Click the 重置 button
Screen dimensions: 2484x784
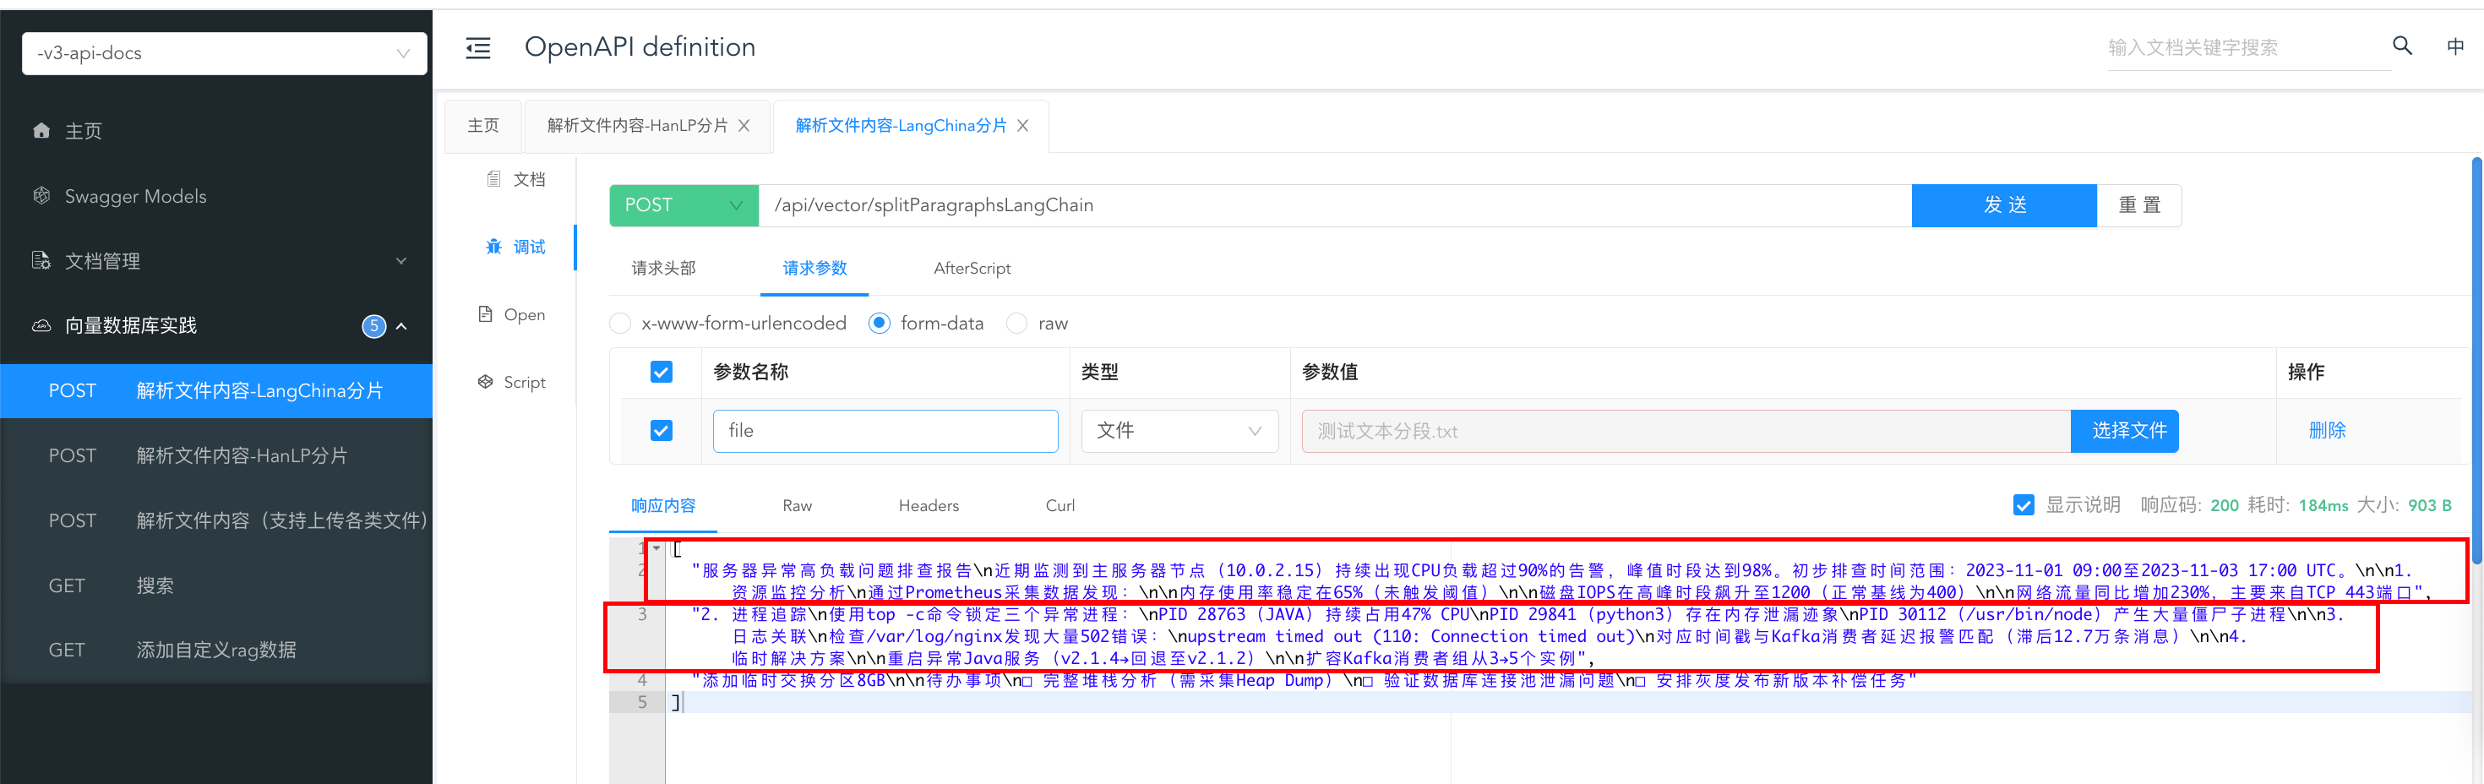tap(2138, 205)
